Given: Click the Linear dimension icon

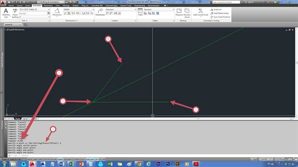Looking at the screenshot, I should (x=65, y=13).
